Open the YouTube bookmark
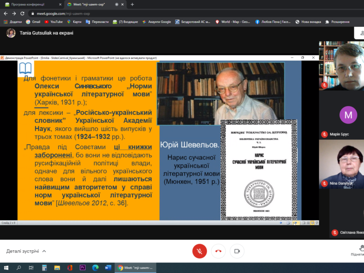The image size is (364, 273). (x=54, y=21)
